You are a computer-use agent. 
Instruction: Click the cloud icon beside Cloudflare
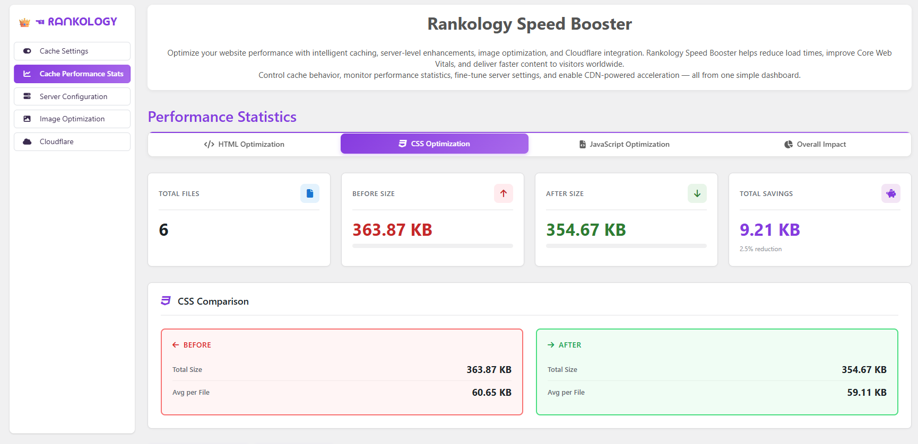click(27, 142)
